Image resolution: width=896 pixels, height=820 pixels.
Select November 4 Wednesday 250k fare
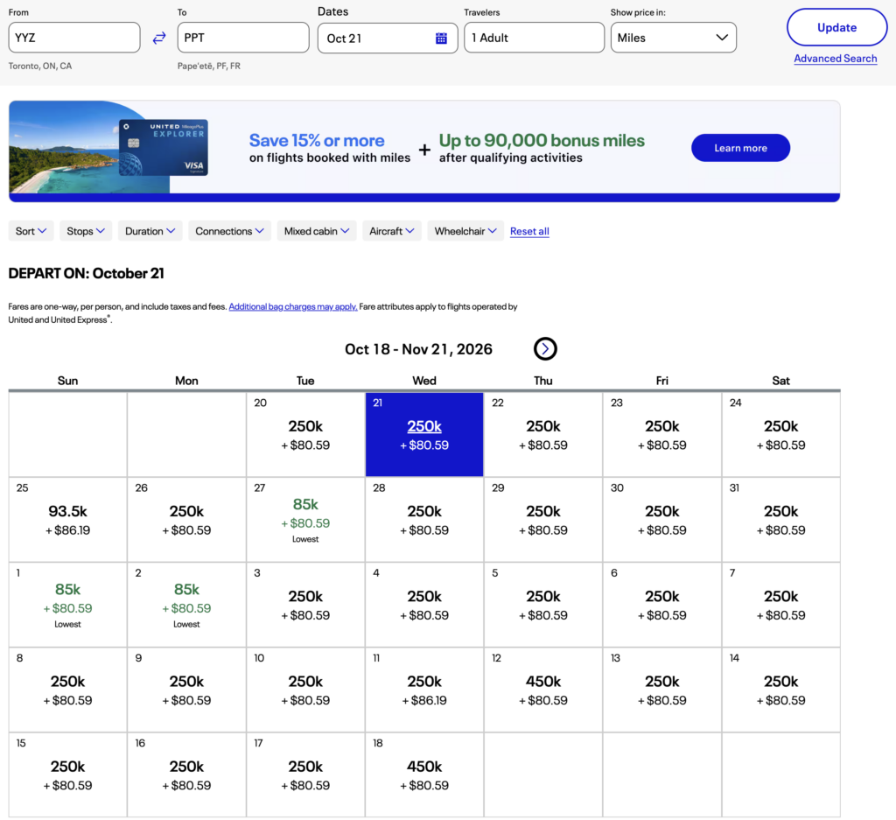[424, 605]
